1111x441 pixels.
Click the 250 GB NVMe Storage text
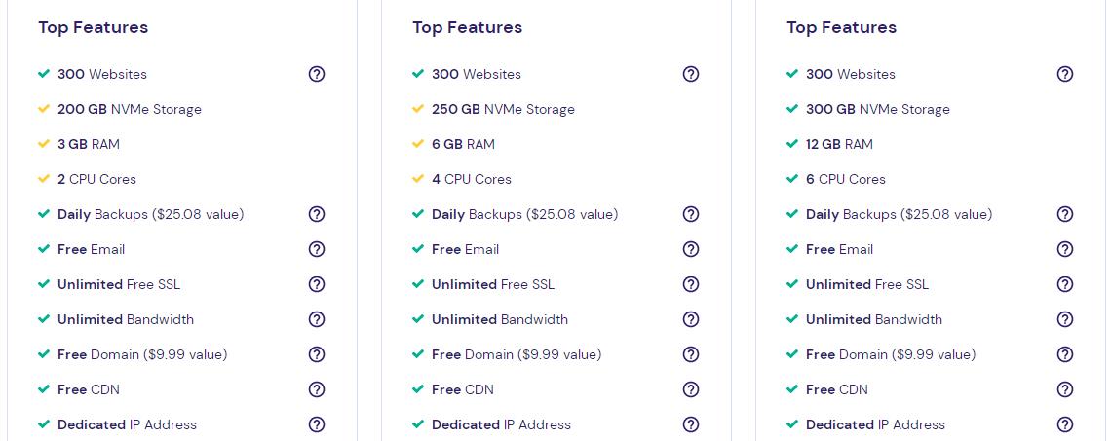503,109
